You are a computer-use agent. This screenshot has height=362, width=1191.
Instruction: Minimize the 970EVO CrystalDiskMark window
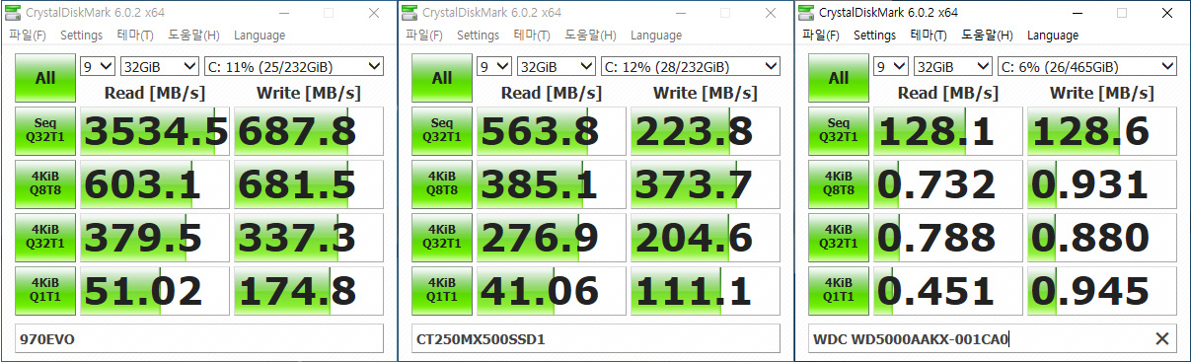(282, 13)
